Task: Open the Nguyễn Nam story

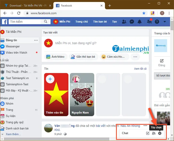Action: [x=82, y=94]
